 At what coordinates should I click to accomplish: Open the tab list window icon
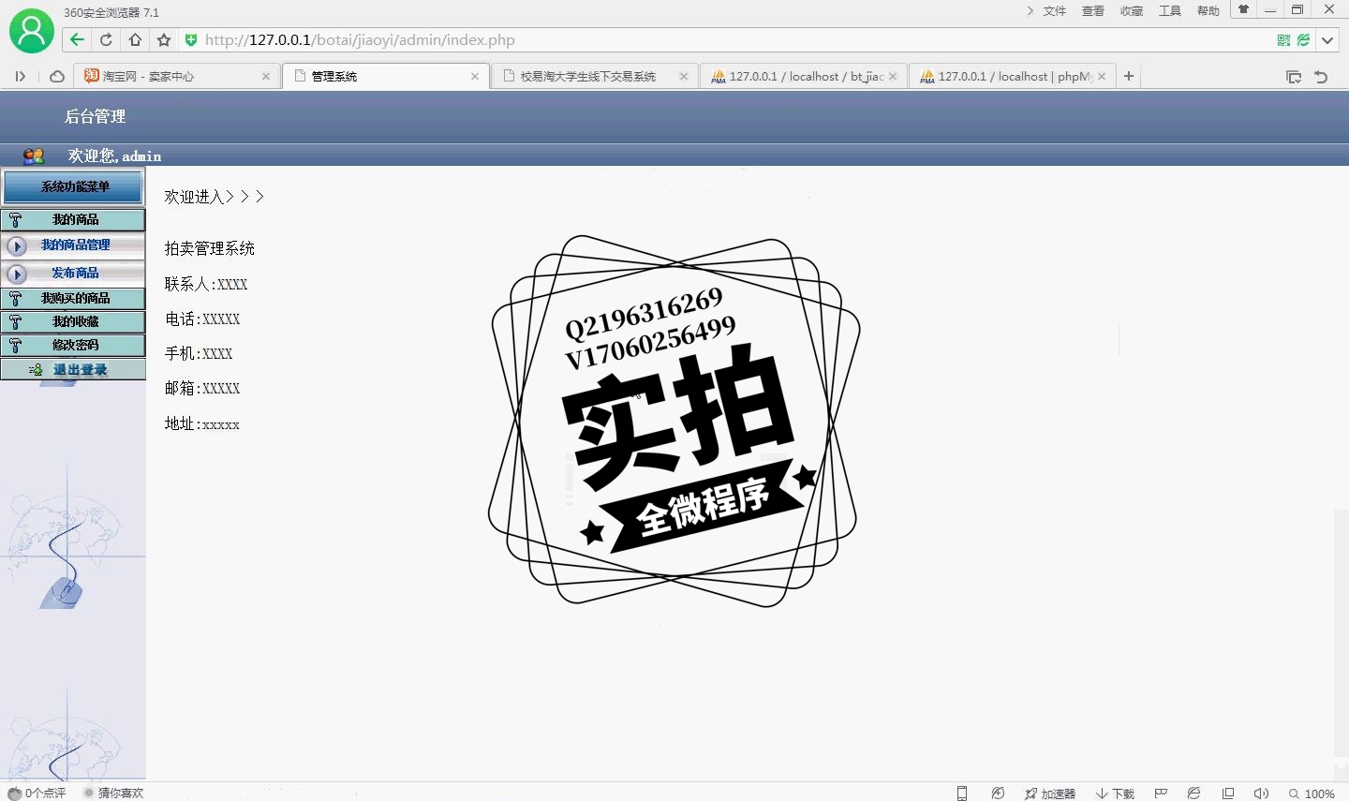[1294, 77]
